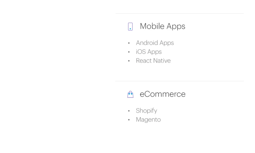This screenshot has width=255, height=153.
Task: Visit the Shopify service link
Action: [146, 111]
